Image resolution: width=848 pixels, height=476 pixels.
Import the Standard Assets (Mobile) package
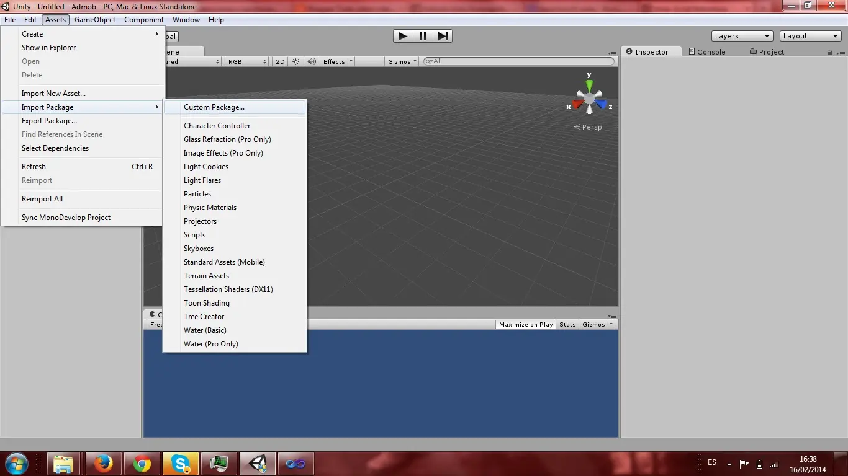235,262
